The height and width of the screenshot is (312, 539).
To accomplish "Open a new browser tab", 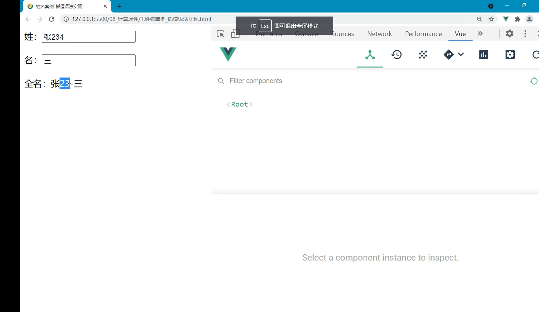I will (x=119, y=6).
